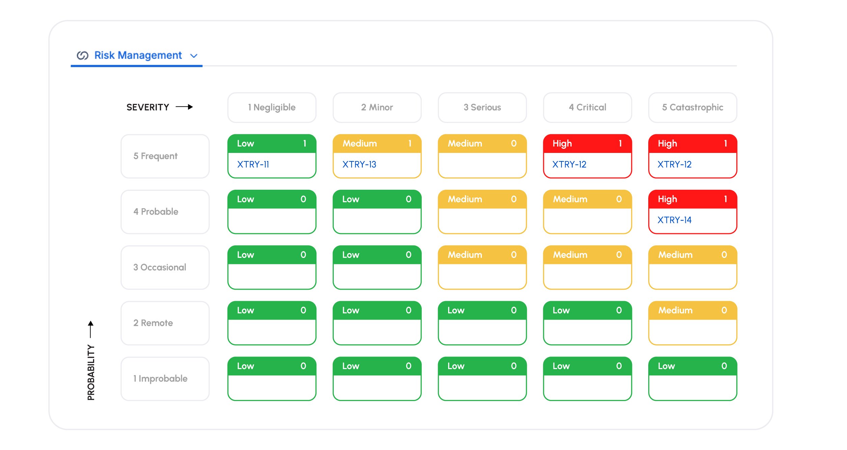Image resolution: width=847 pixels, height=450 pixels.
Task: Select the 5 Catastrophic severity header
Action: click(x=693, y=107)
